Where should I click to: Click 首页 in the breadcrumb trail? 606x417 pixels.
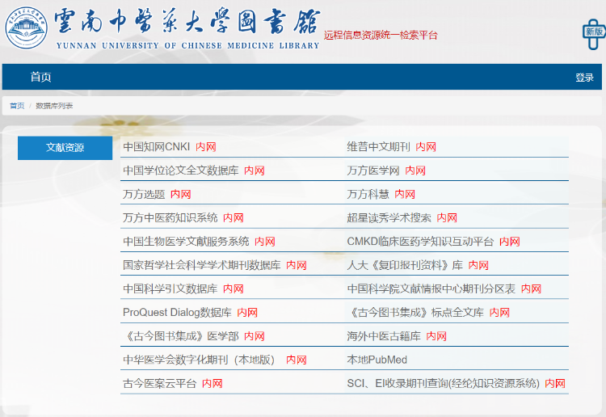coord(17,106)
